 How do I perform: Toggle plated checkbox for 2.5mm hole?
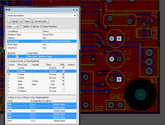click(63, 88)
